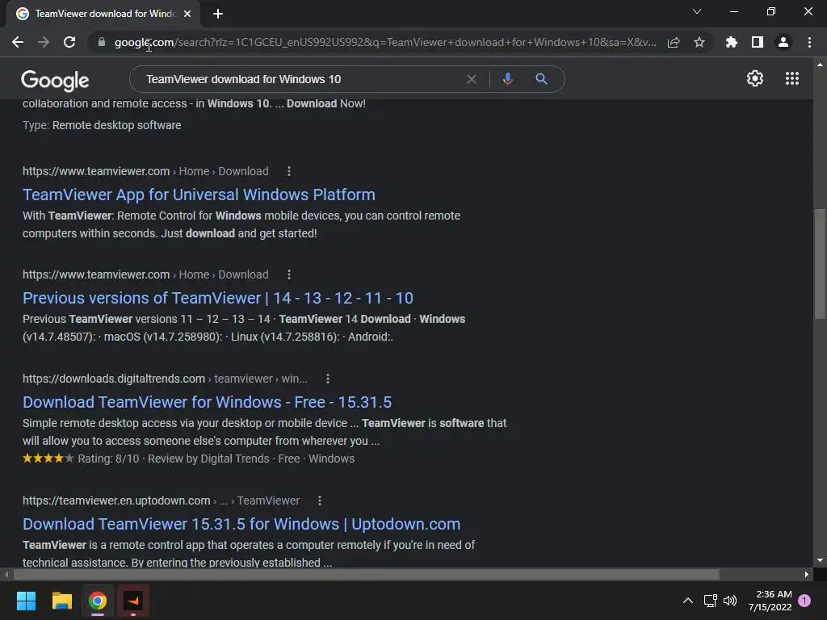Click the 'Type: Remote desktop software' text

pos(102,125)
